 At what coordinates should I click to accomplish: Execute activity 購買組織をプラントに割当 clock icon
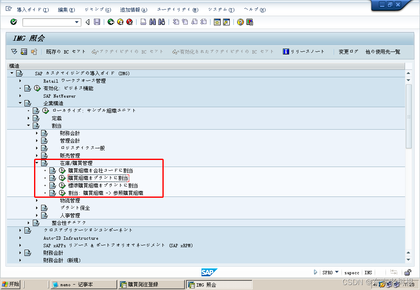point(62,178)
